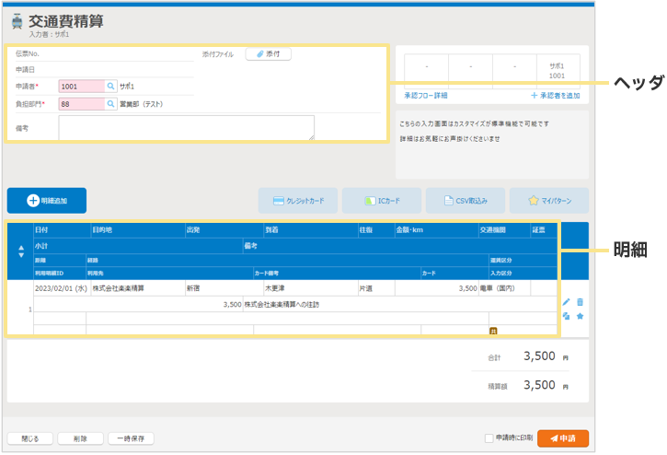
Task: Click the sort arrows in the table header
Action: tap(21, 251)
